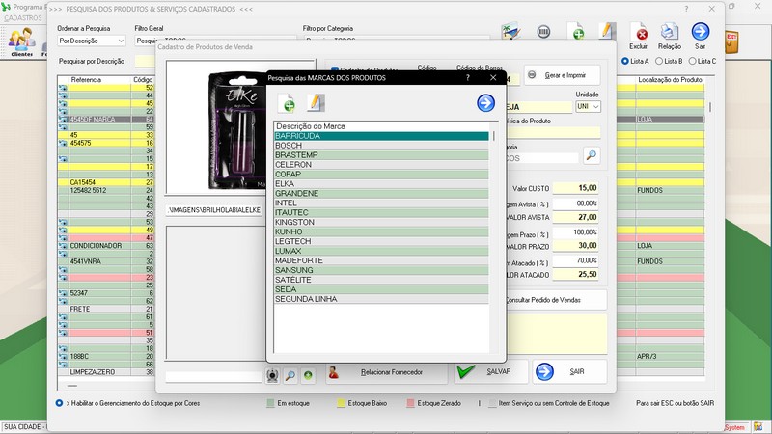Click the magnifier icon beside the webcam
Screen dimensions: 772x434
[291, 375]
